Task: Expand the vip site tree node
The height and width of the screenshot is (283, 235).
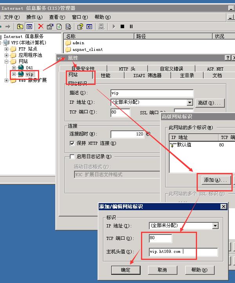Action: click(14, 74)
